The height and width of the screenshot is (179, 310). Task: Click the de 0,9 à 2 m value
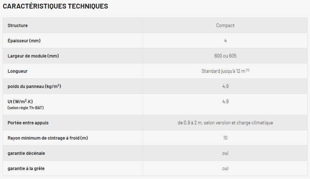(x=225, y=123)
